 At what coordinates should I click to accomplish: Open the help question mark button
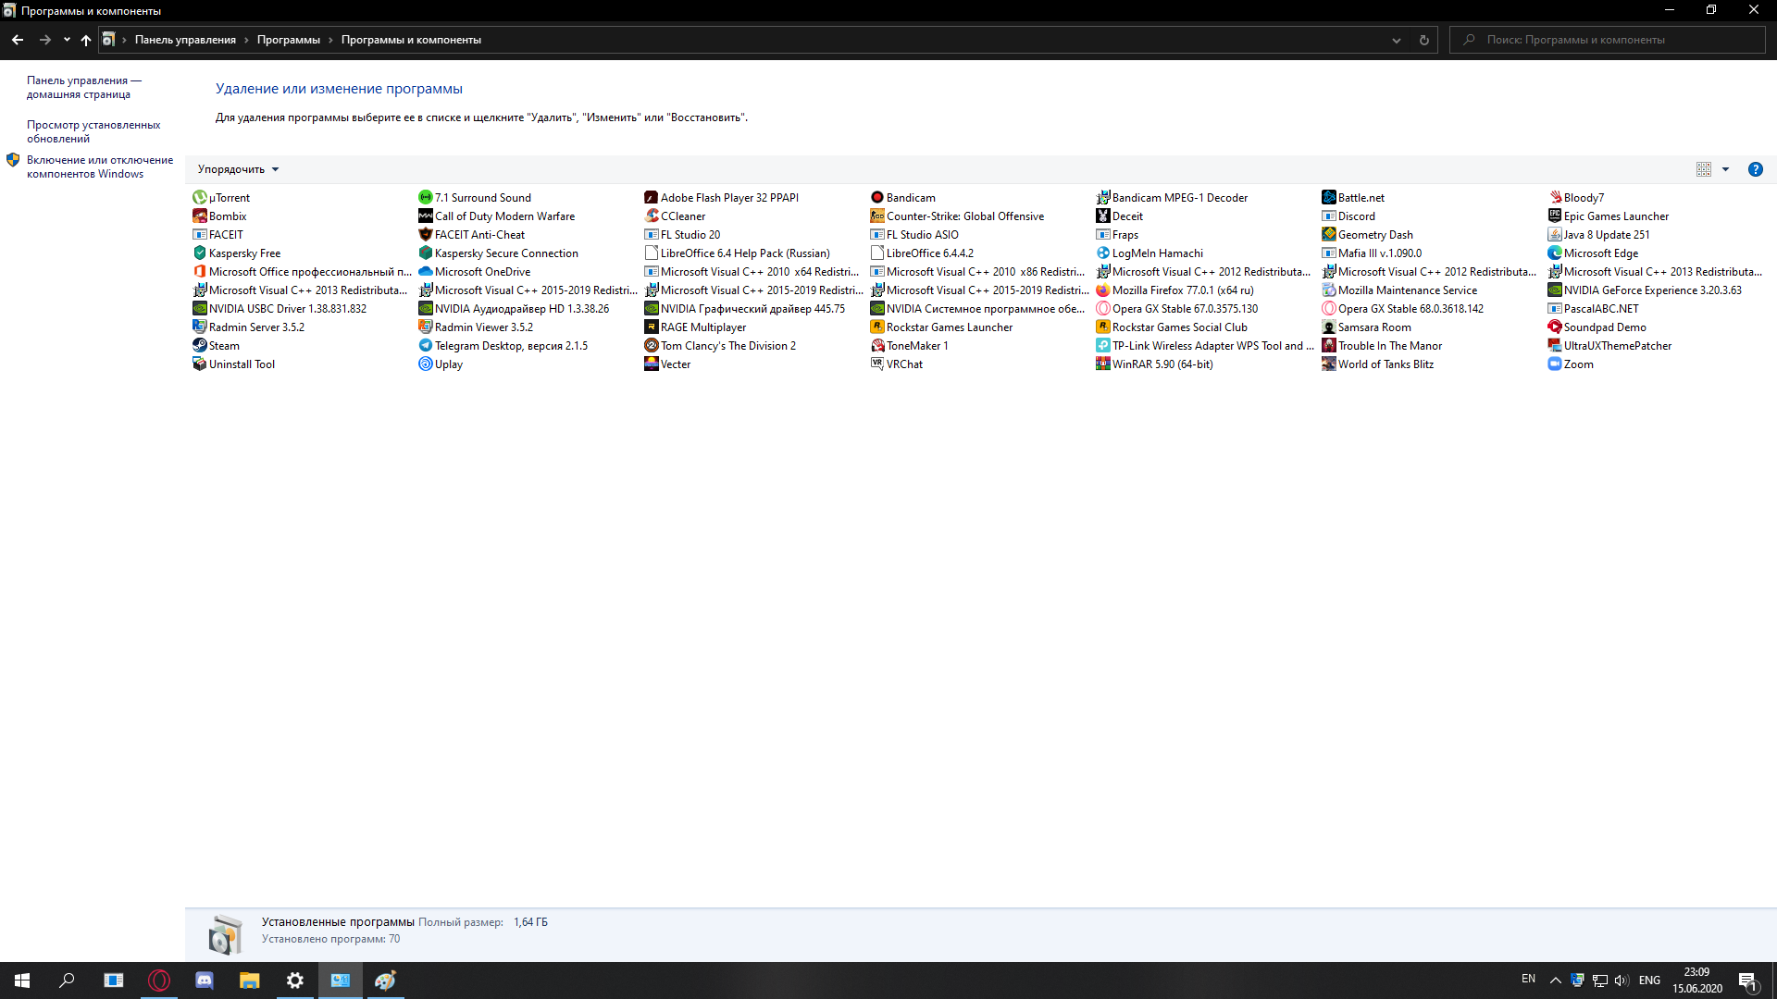point(1755,169)
